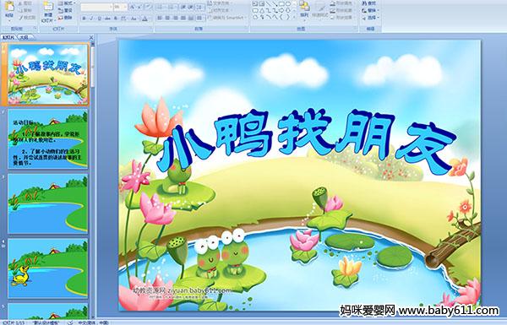Switch to the Outline tab in the slide pane
Viewport: 507px width, 325px height.
tap(25, 37)
